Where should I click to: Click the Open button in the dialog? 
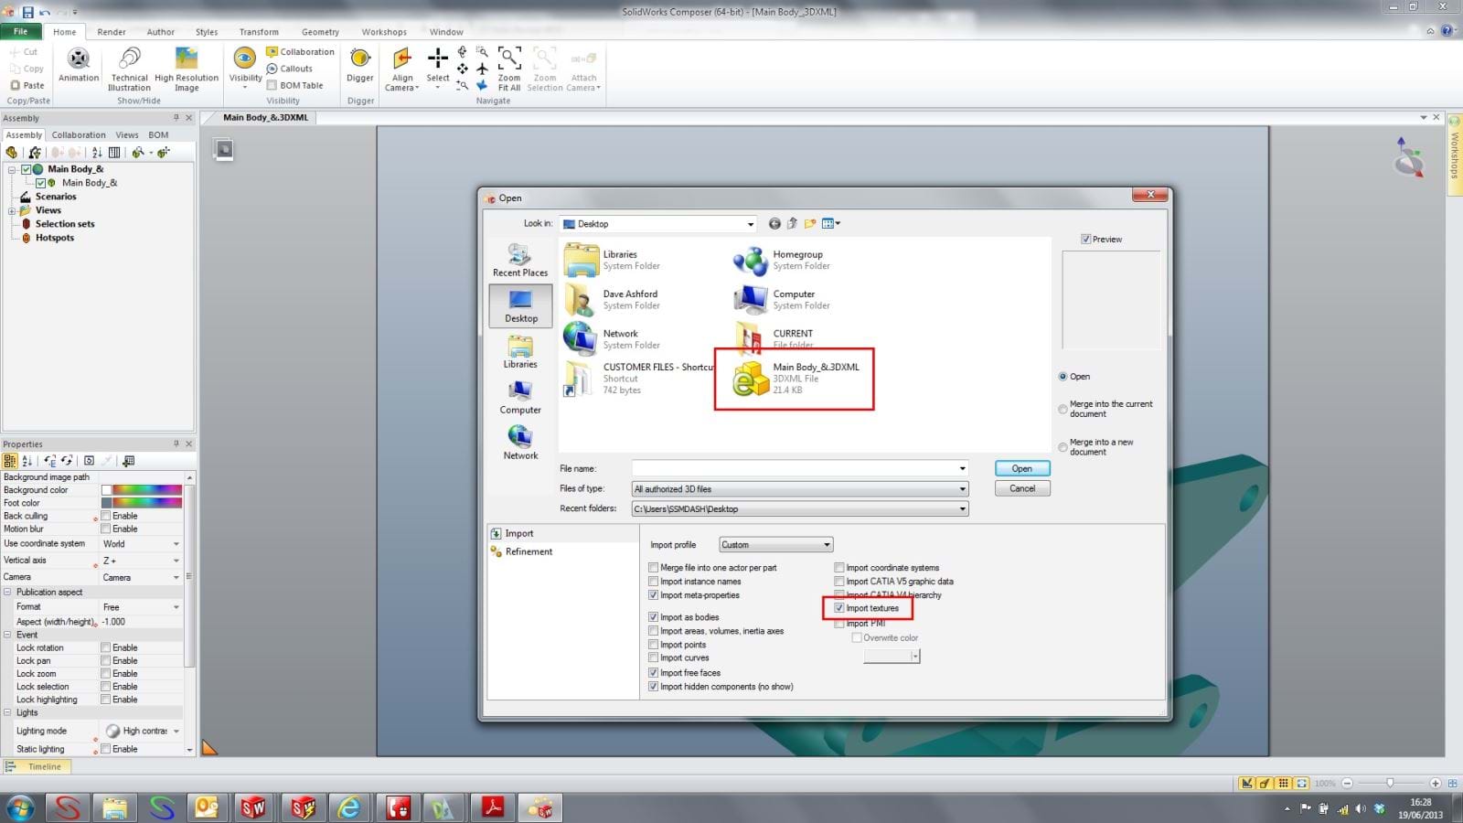[1021, 467]
